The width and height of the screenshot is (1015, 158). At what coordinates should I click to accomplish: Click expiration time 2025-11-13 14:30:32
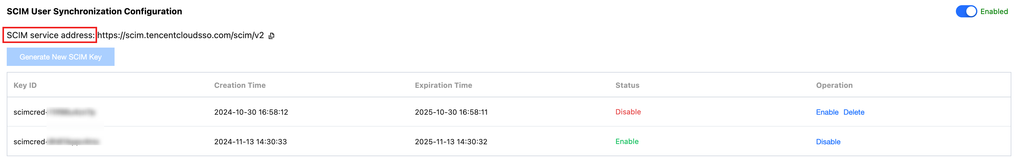point(451,142)
